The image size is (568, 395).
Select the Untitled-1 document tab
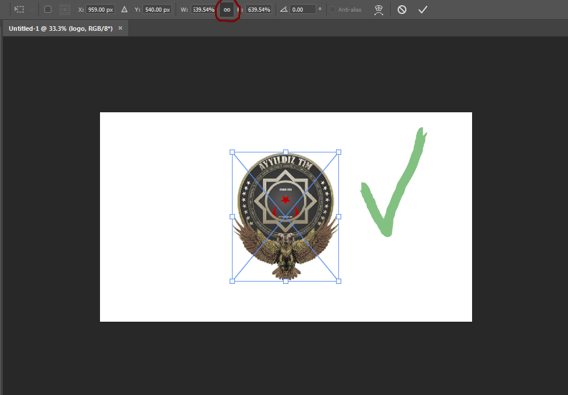click(x=60, y=28)
